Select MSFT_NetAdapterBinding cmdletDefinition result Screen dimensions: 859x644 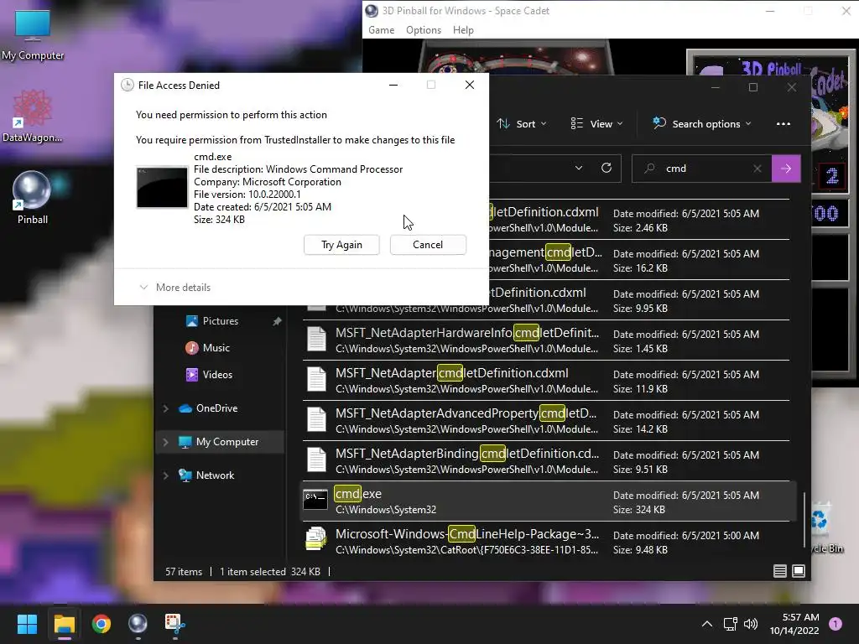(546, 461)
